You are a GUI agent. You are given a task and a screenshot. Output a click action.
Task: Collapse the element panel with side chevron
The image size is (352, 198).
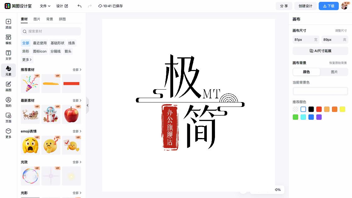(x=87, y=106)
